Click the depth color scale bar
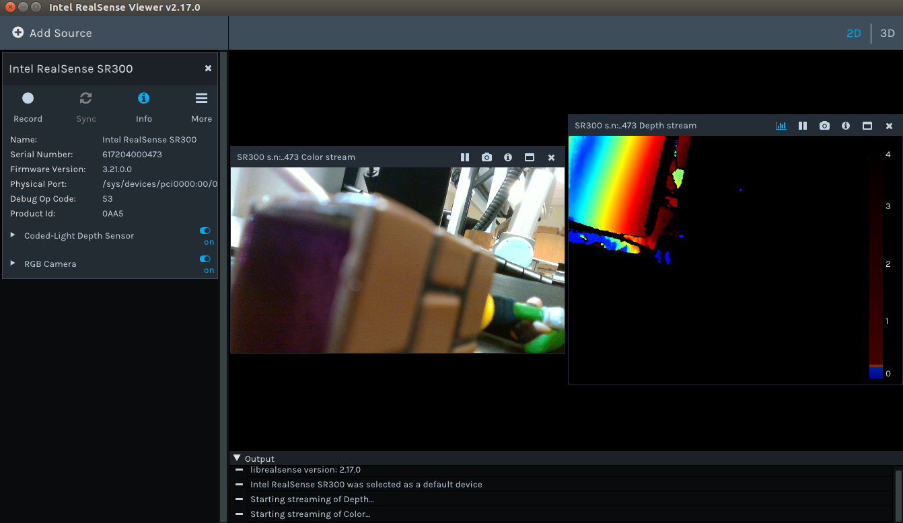This screenshot has width=903, height=523. click(875, 268)
